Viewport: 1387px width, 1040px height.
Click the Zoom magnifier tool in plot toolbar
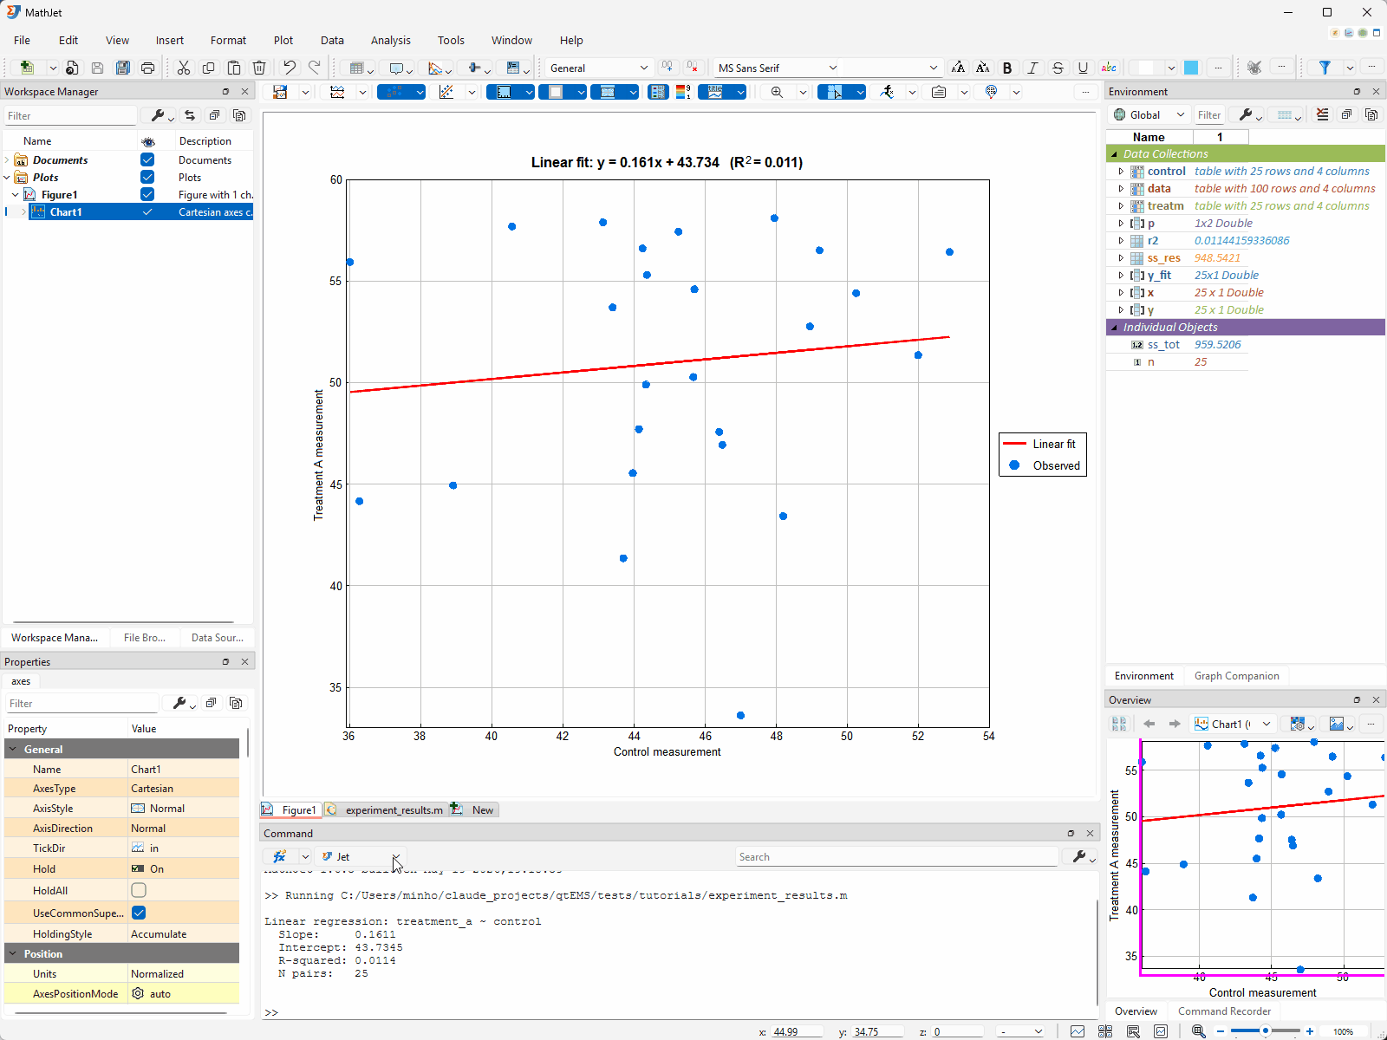(777, 92)
